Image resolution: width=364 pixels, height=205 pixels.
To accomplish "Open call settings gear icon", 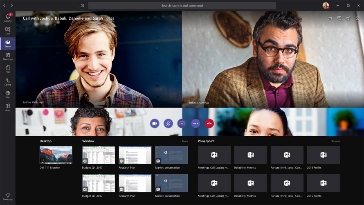I will tap(357, 18).
